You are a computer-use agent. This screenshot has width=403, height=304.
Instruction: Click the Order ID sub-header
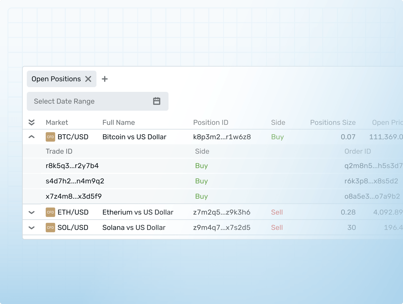click(358, 151)
